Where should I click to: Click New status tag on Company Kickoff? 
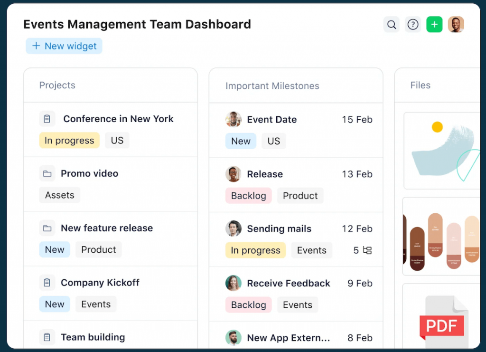click(x=55, y=304)
